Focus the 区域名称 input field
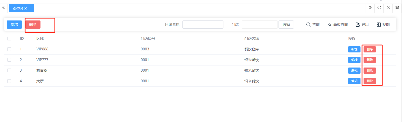The width and height of the screenshot is (402, 122). click(203, 25)
